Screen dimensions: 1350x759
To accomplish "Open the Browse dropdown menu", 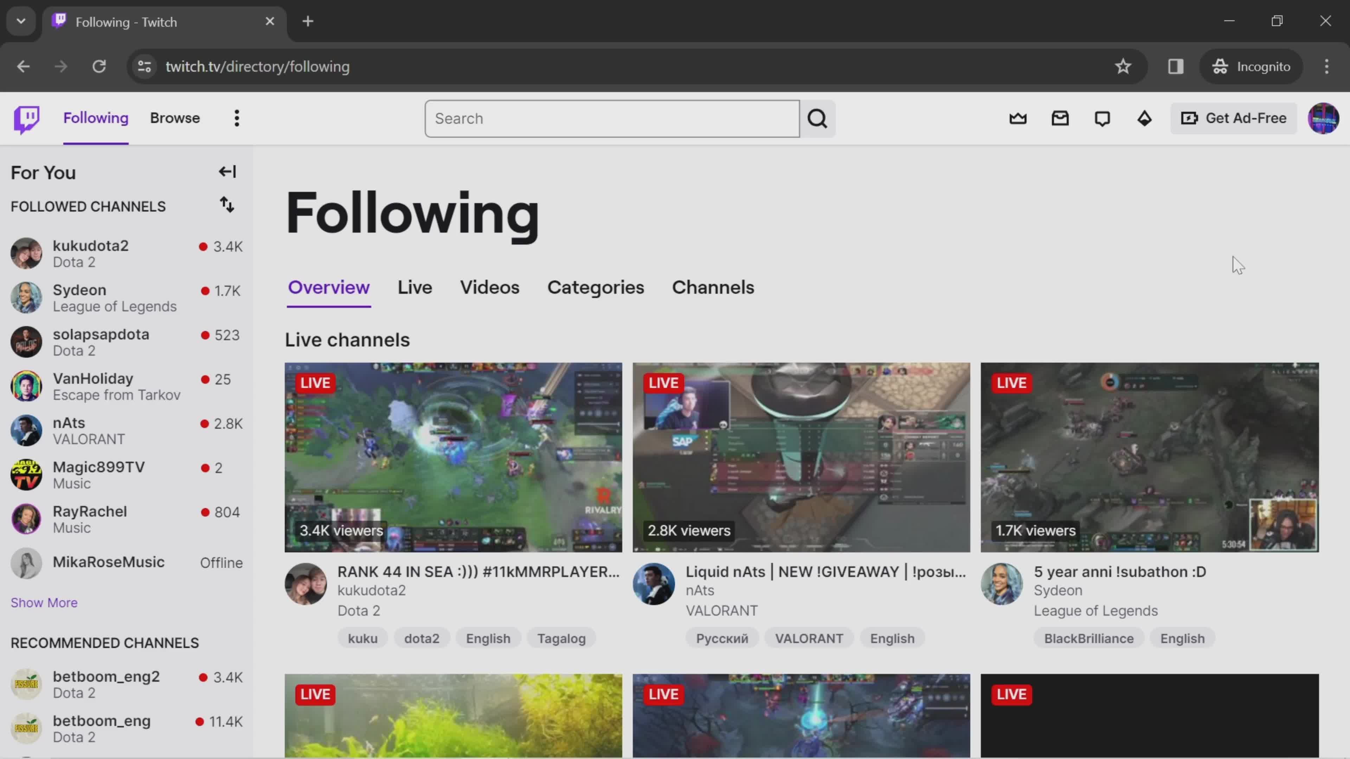I will point(174,118).
